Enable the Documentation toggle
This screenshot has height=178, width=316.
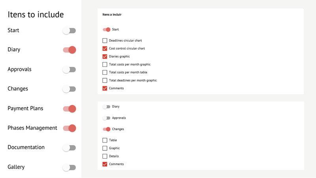pyautogui.click(x=69, y=148)
